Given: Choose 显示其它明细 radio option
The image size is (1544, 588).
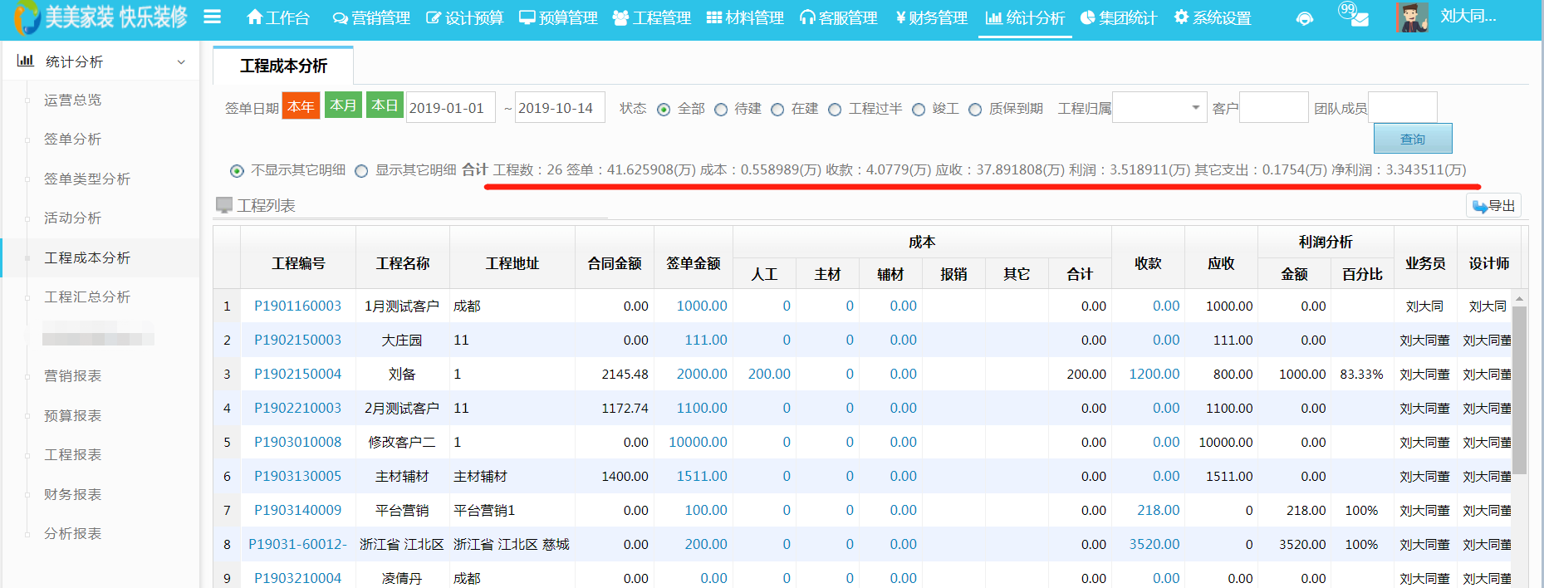Looking at the screenshot, I should pyautogui.click(x=361, y=171).
